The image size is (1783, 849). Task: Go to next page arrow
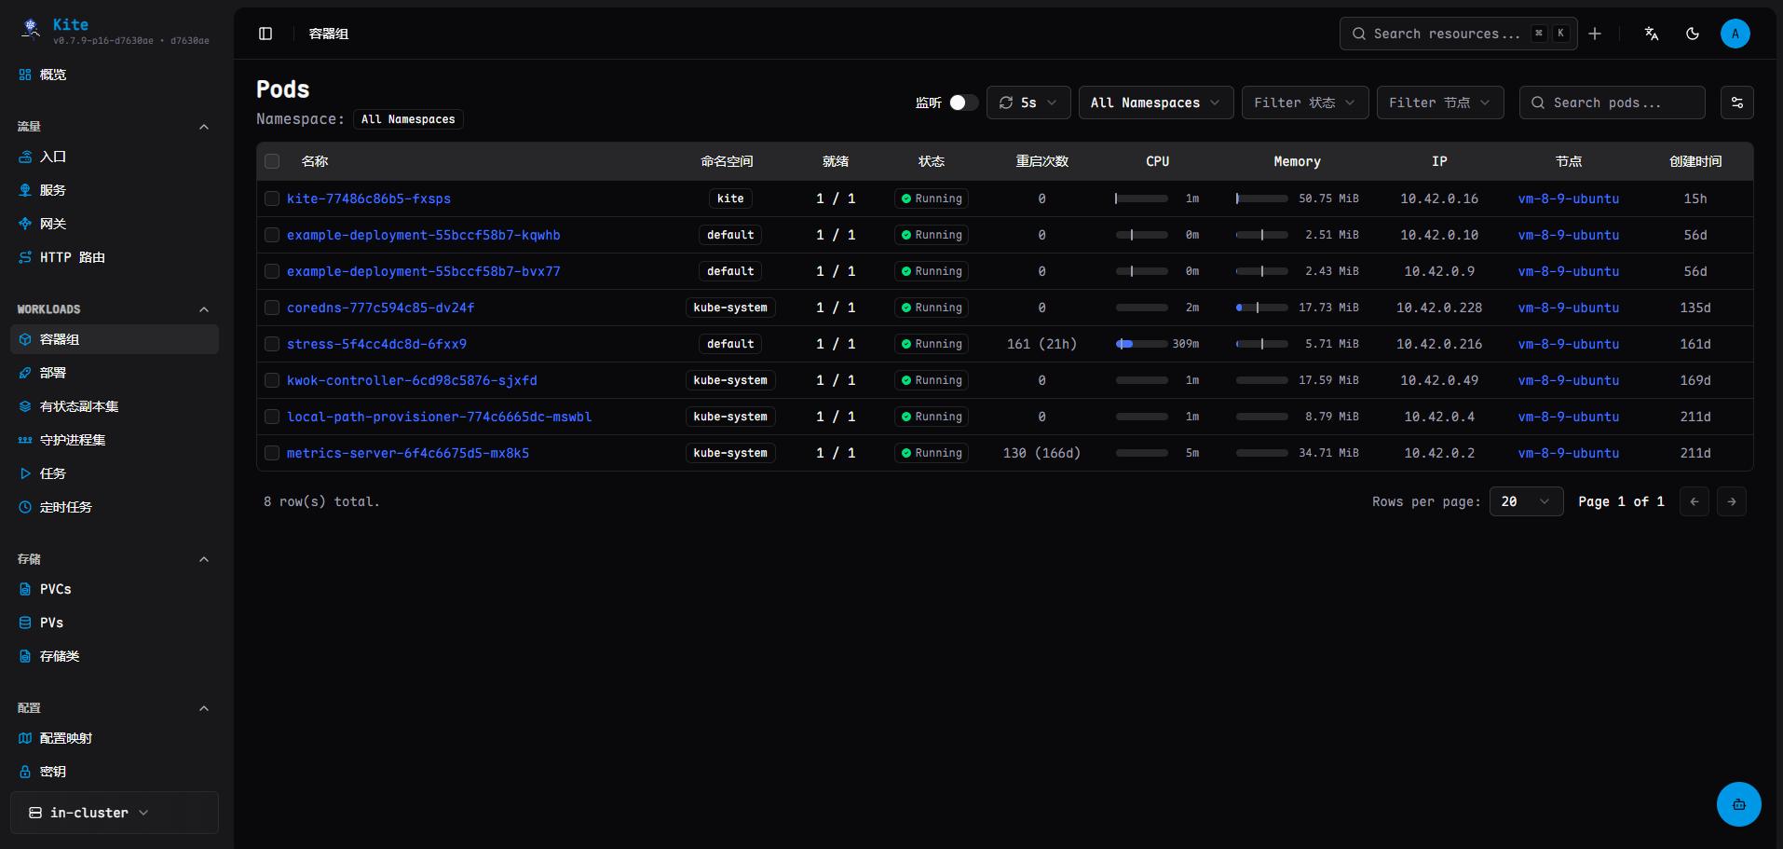(x=1731, y=501)
